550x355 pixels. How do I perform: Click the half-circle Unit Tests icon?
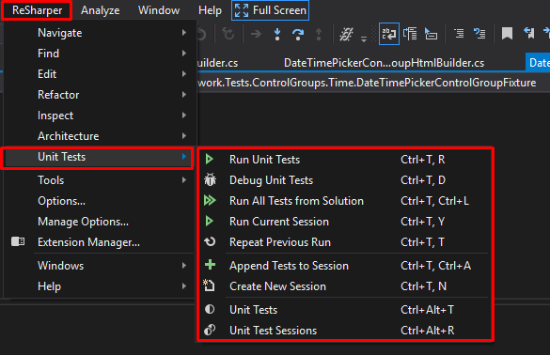[x=210, y=309]
